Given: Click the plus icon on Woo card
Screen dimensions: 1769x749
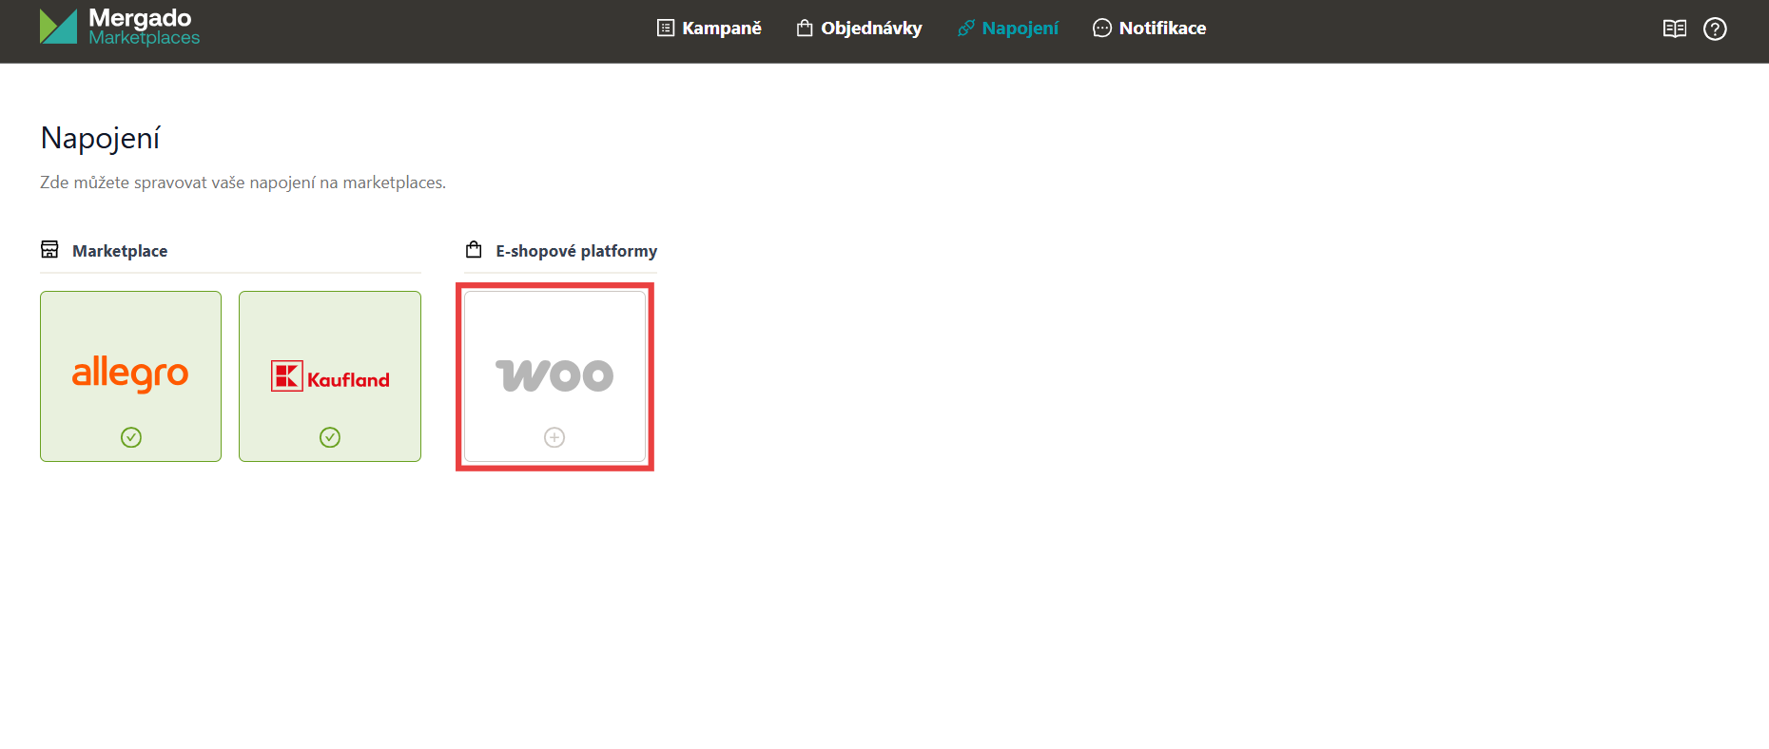Looking at the screenshot, I should 554,437.
